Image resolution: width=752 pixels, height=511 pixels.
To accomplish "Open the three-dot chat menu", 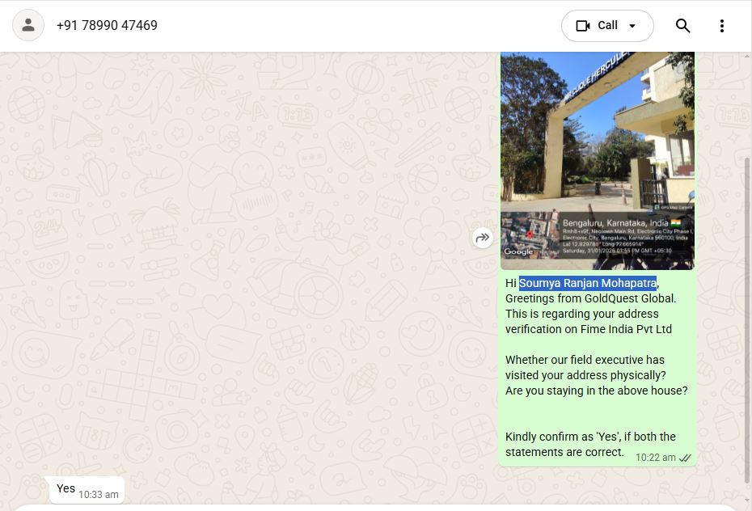I will (721, 26).
